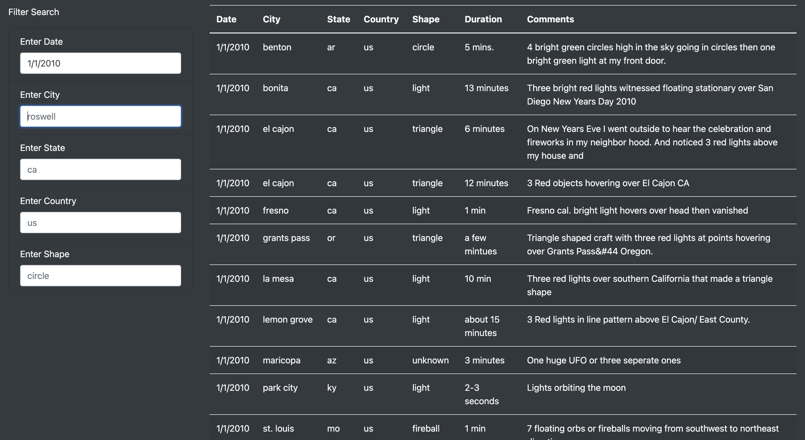Click the lemon grove city cell
The image size is (805, 440).
pyautogui.click(x=288, y=319)
